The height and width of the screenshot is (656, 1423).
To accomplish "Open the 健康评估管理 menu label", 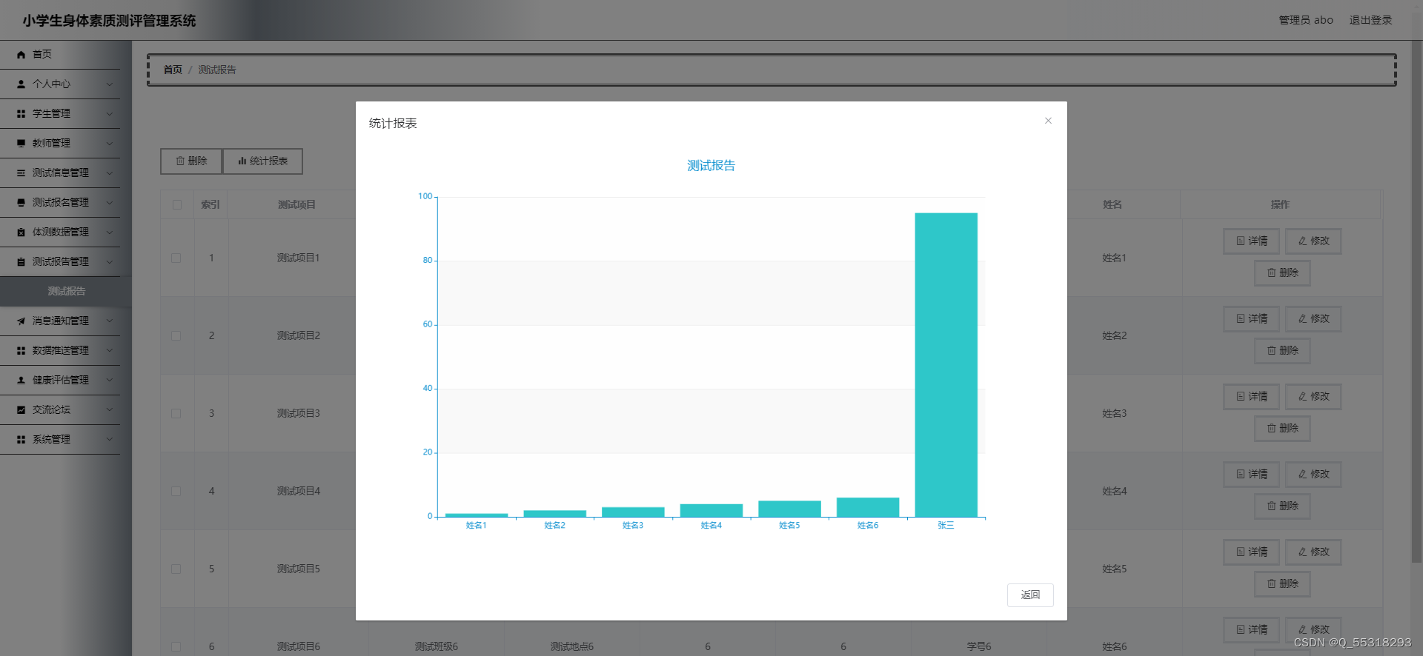I will tap(61, 381).
